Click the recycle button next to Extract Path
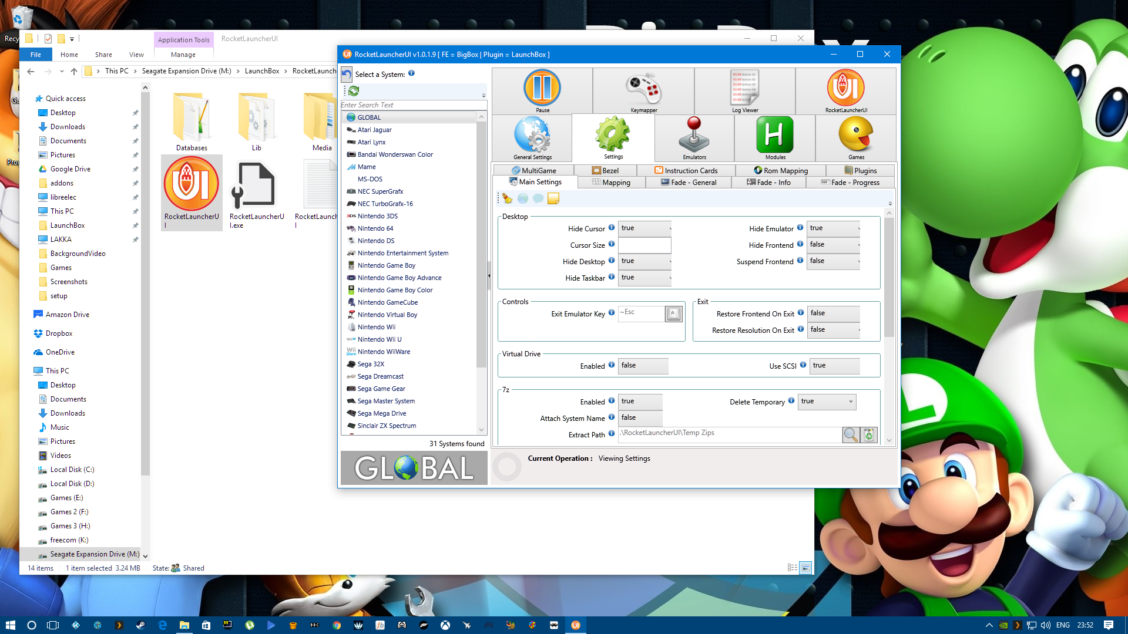The image size is (1128, 634). pos(869,434)
